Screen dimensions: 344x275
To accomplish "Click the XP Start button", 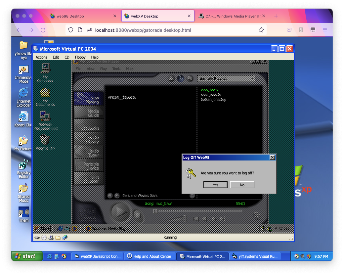I will (x=27, y=256).
